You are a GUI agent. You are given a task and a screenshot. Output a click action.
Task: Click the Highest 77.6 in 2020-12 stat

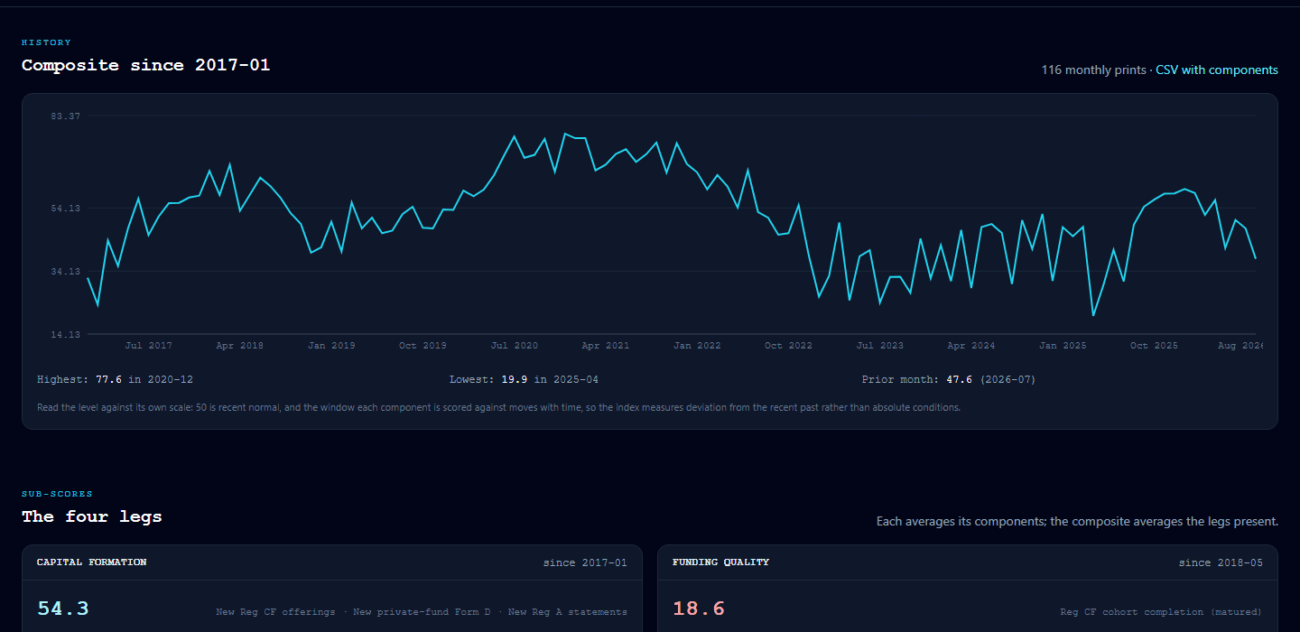coord(116,380)
